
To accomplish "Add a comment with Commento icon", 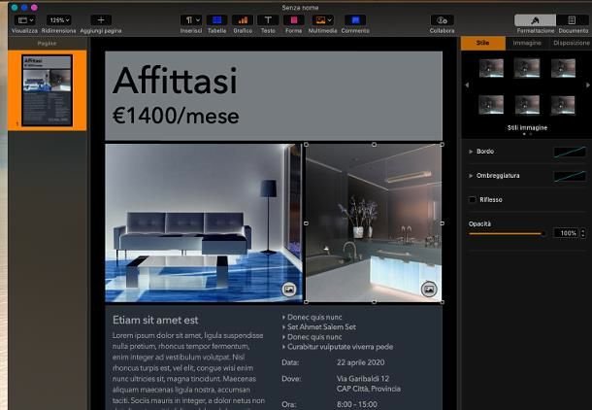I will click(x=355, y=20).
